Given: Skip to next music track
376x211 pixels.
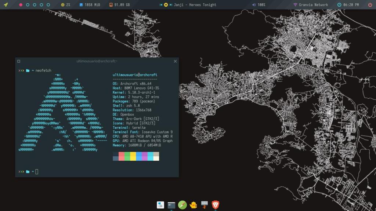Looking at the screenshot, I should (x=171, y=5).
